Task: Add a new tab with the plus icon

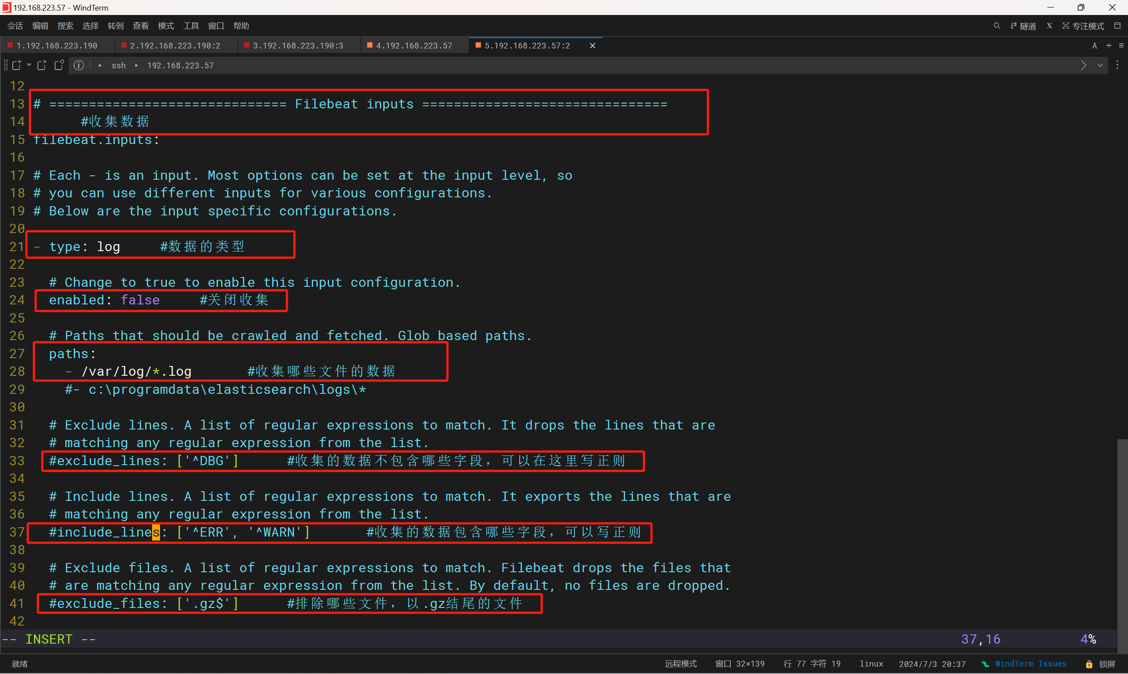Action: 1109,45
